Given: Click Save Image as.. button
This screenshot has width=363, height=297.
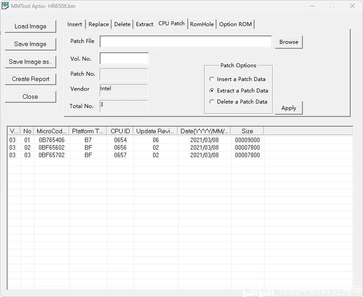Looking at the screenshot, I should (31, 62).
